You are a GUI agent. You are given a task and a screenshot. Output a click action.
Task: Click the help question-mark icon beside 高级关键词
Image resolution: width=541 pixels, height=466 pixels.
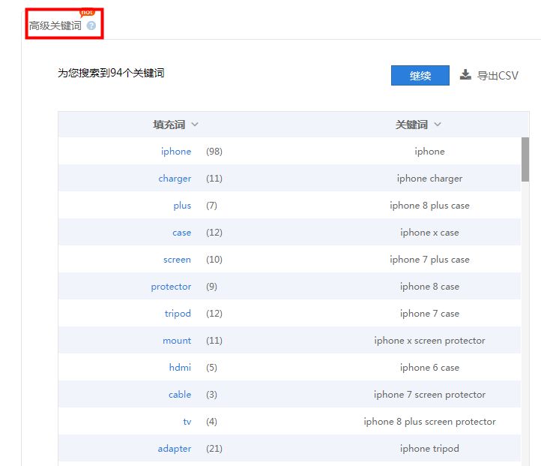pyautogui.click(x=91, y=26)
